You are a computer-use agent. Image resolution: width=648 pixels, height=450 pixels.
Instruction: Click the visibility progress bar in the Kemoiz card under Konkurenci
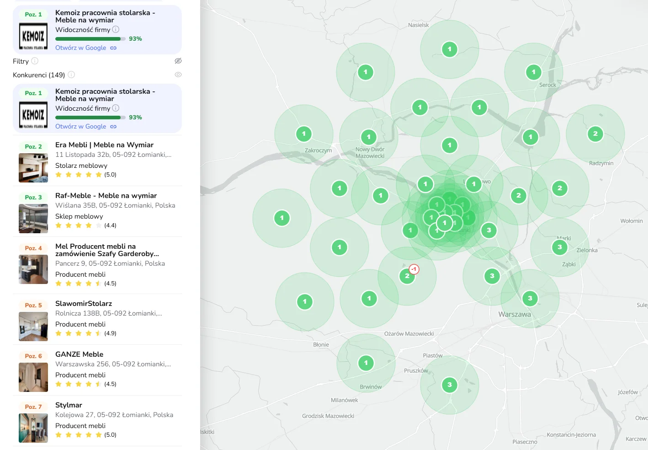(90, 118)
